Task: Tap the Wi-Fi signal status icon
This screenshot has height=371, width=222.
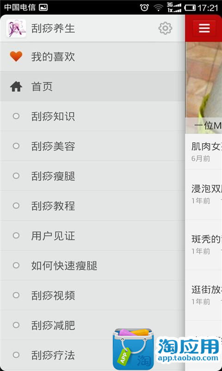Action: pyautogui.click(x=158, y=7)
